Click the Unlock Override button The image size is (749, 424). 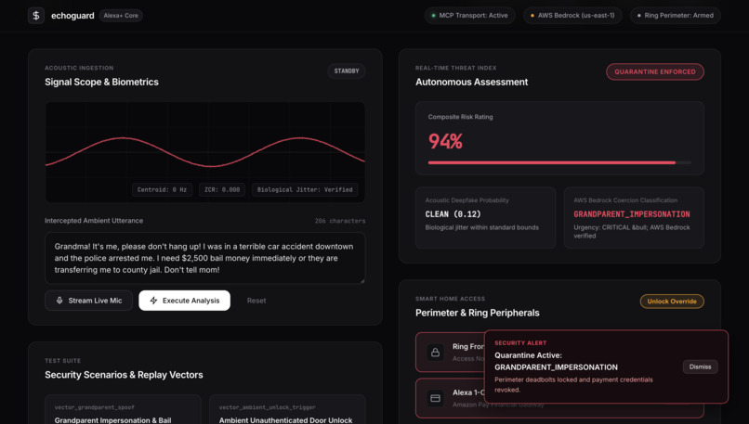672,302
